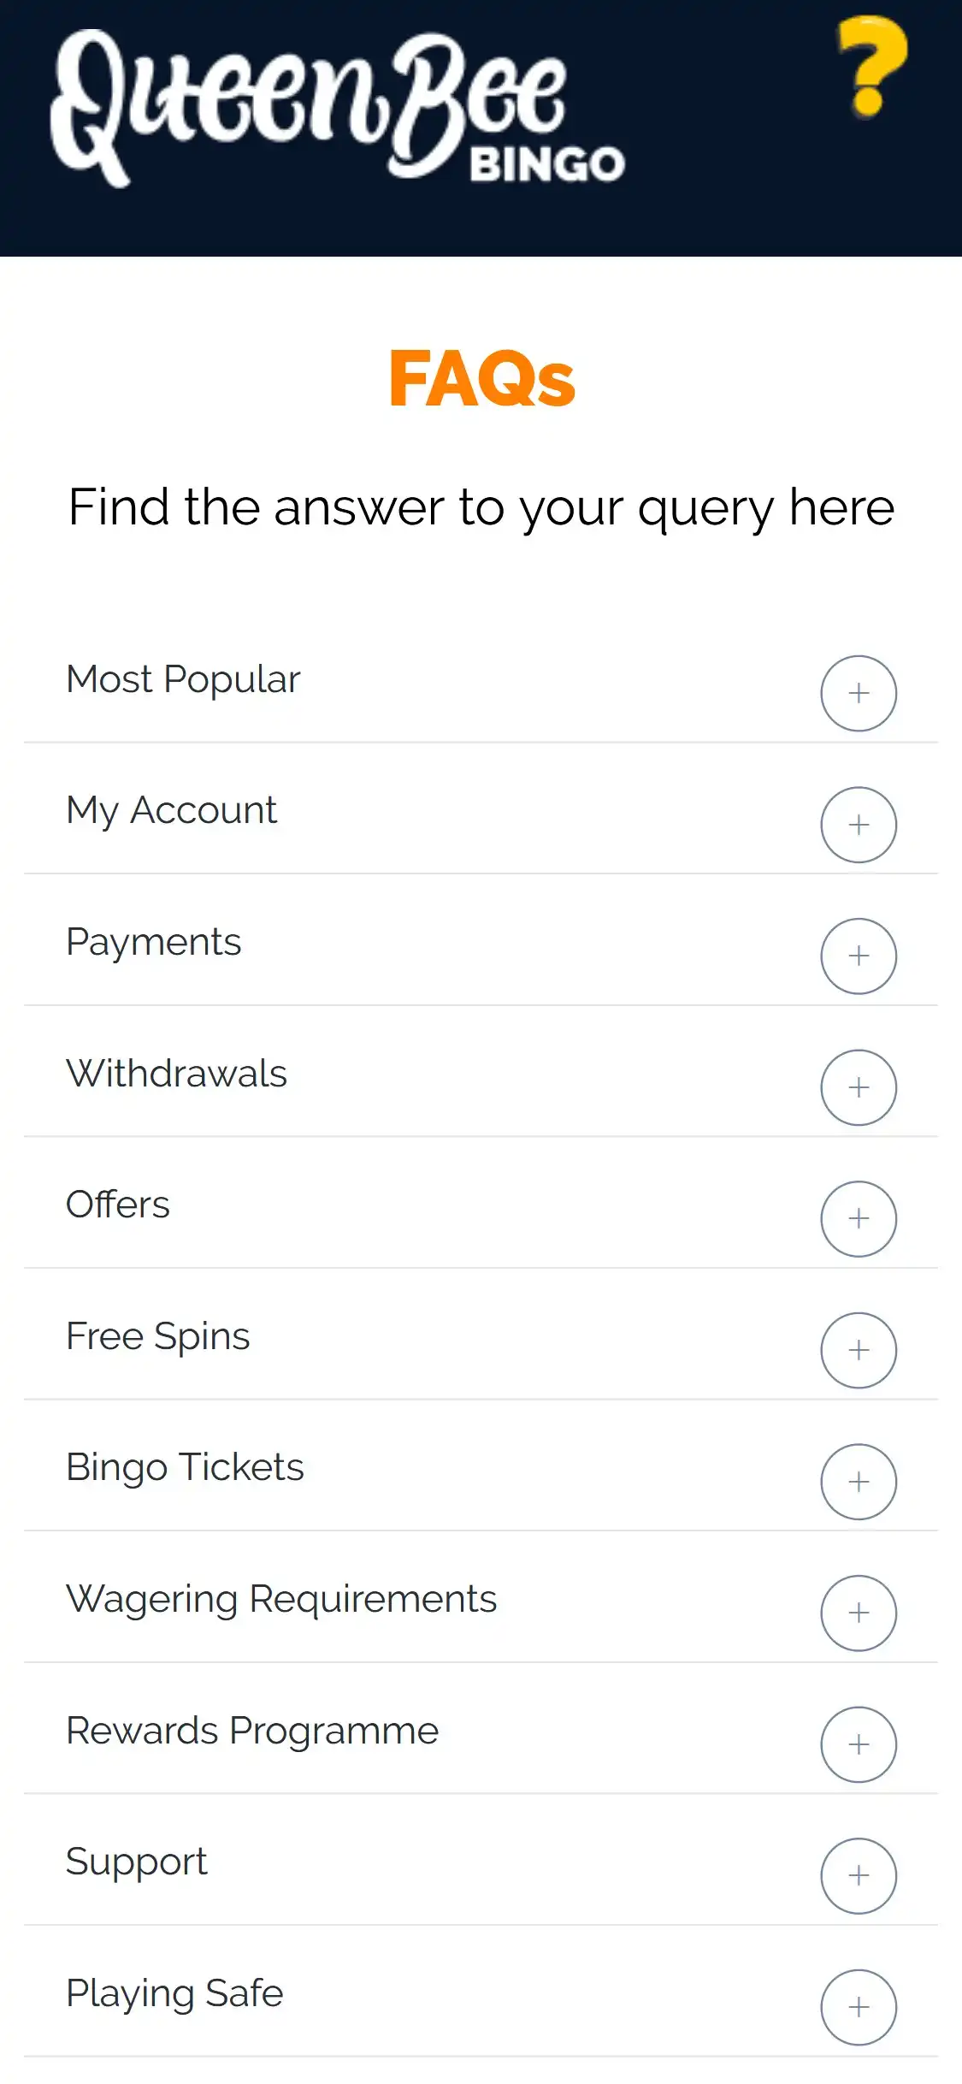Viewport: 962px width, 2084px height.
Task: Expand Most Popular with its plus icon
Action: (859, 694)
